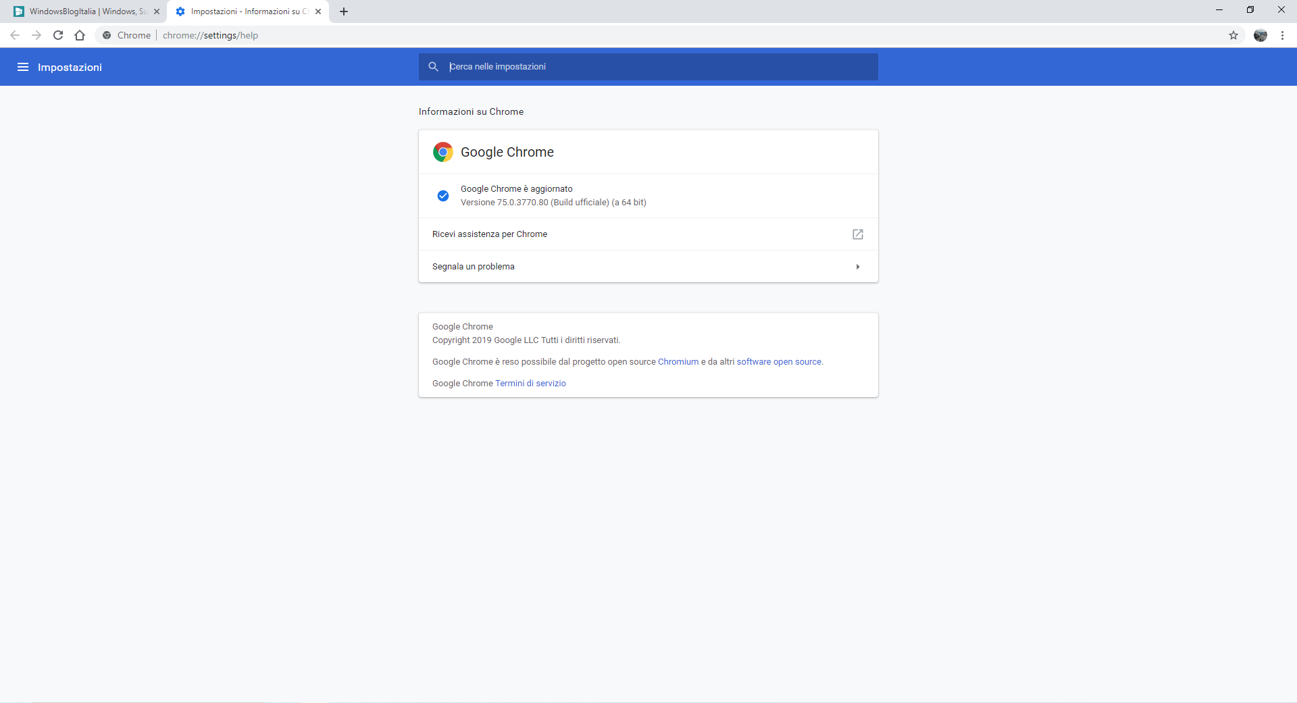
Task: Open the home page
Action: (x=80, y=35)
